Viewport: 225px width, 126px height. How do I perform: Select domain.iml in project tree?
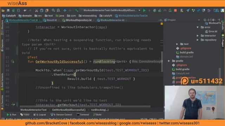(185, 57)
